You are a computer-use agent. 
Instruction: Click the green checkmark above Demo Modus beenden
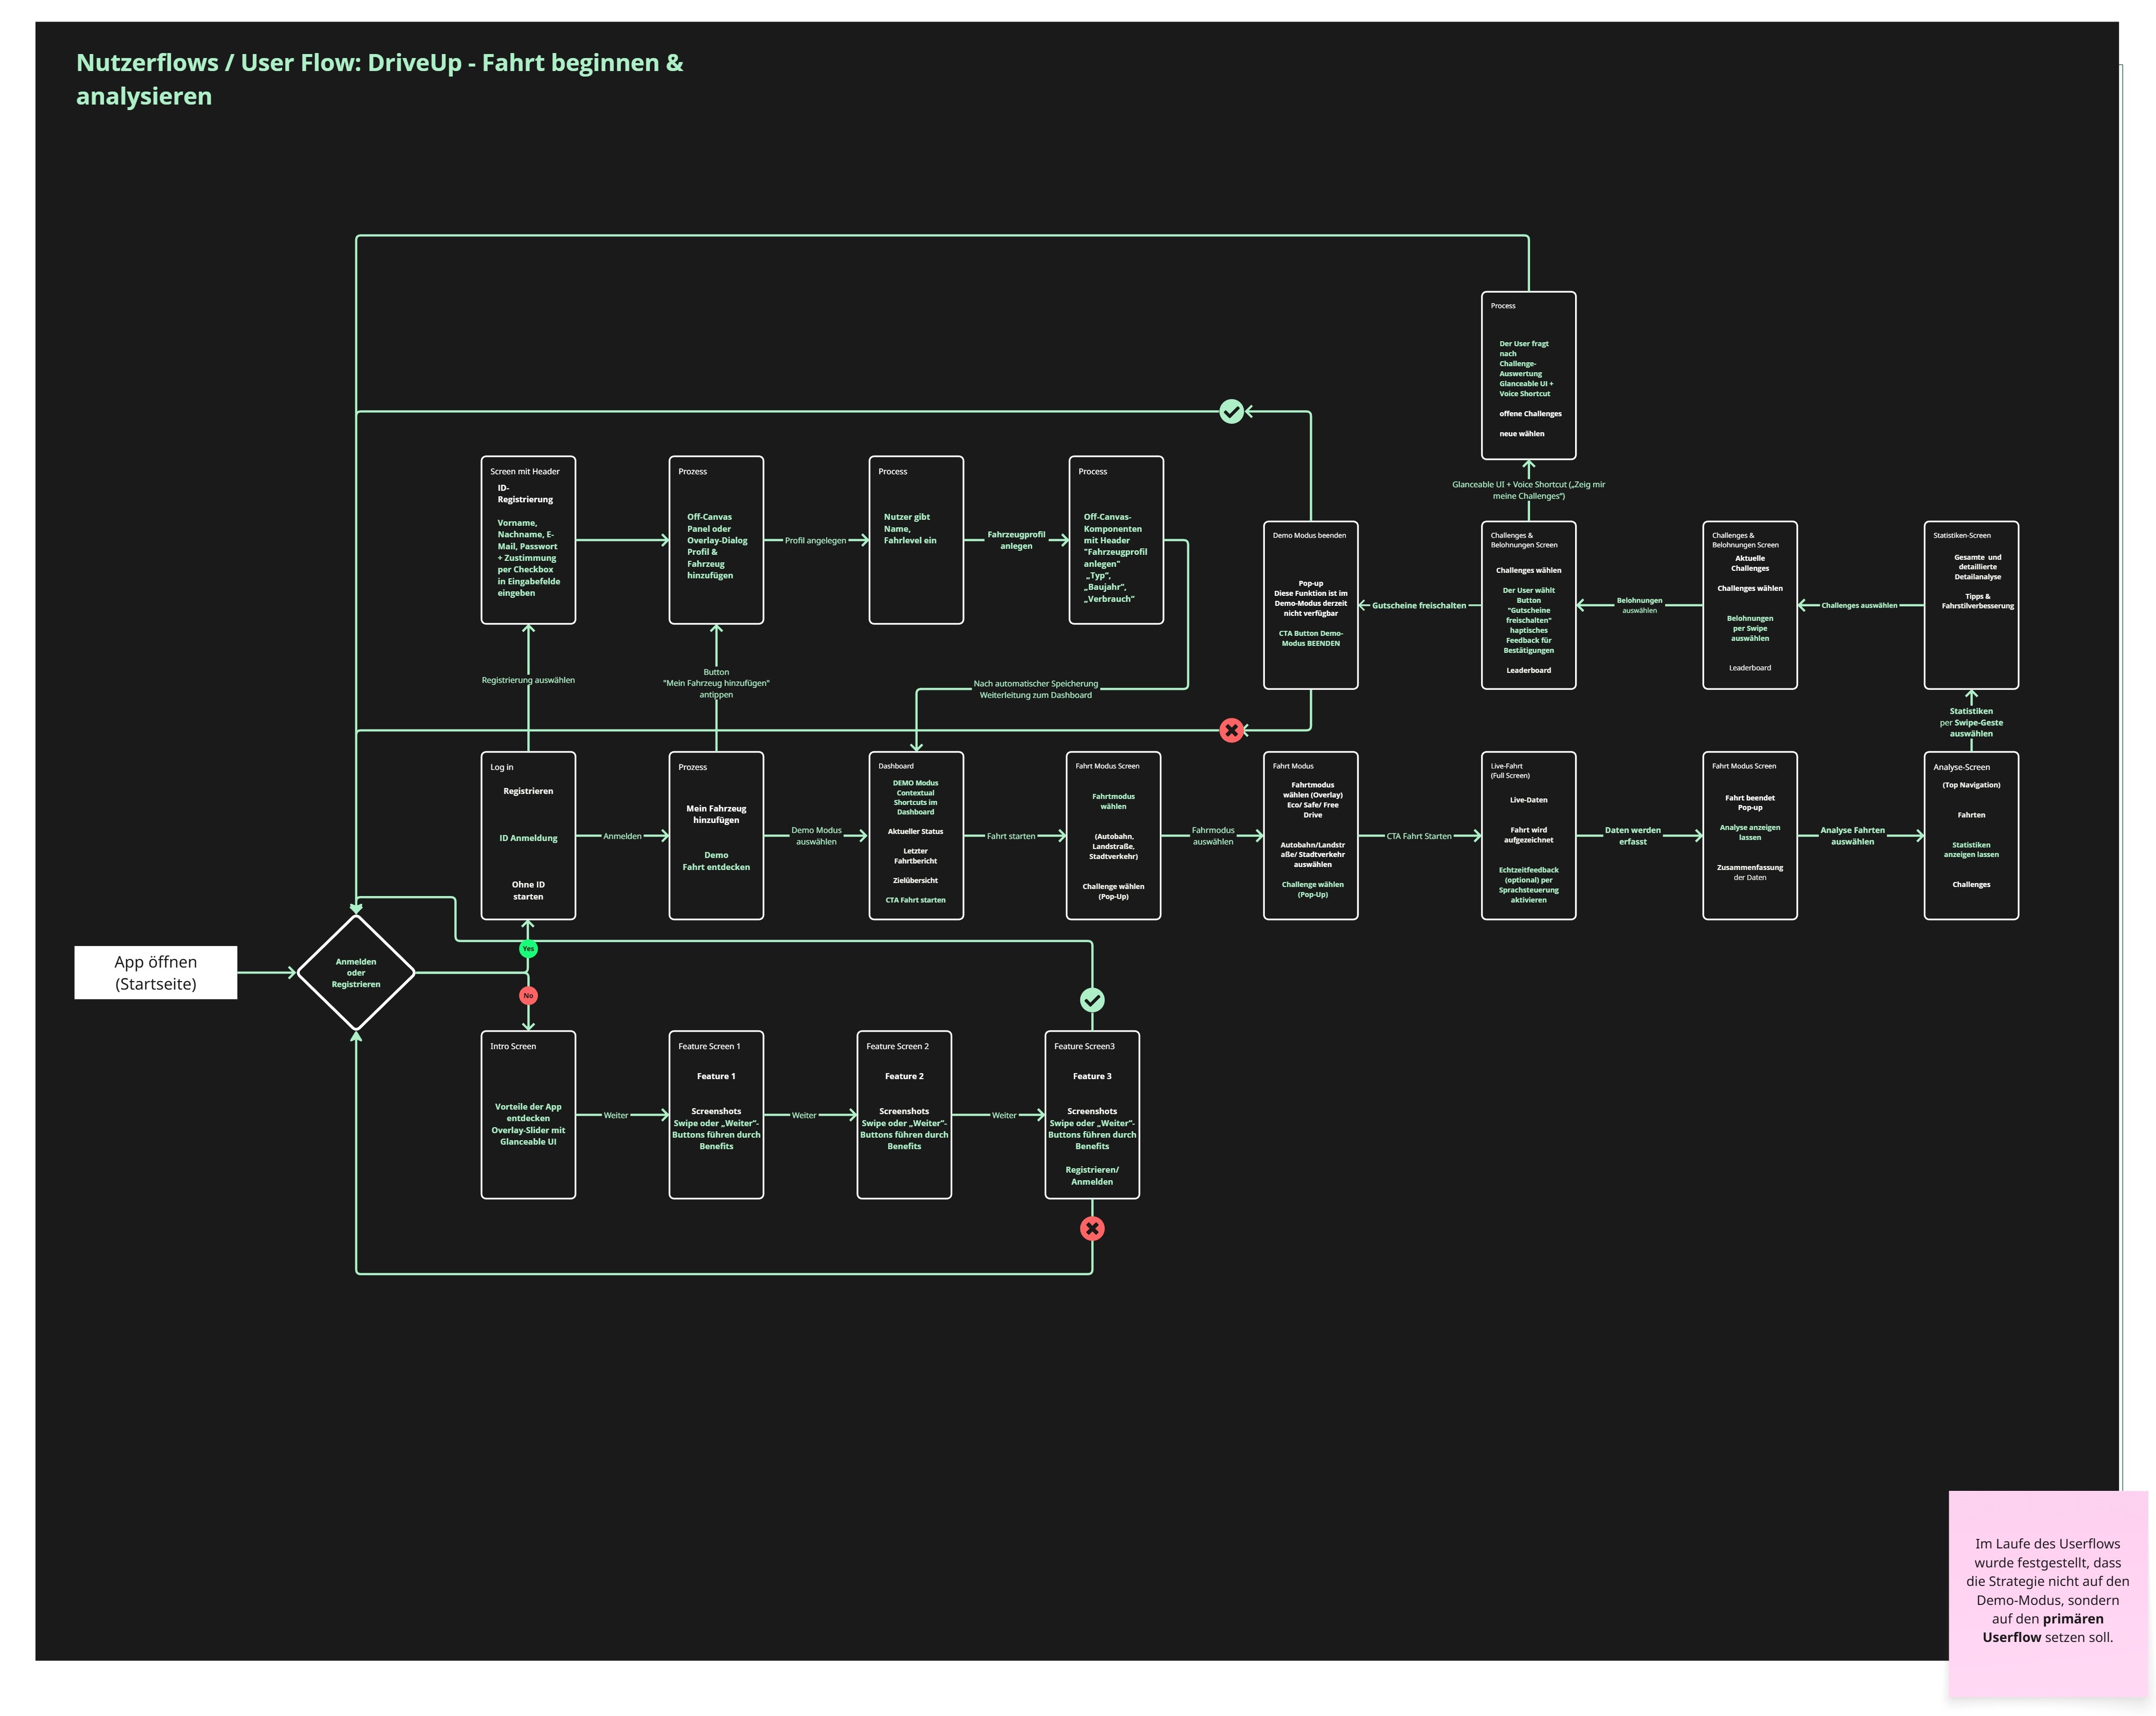pyautogui.click(x=1231, y=412)
